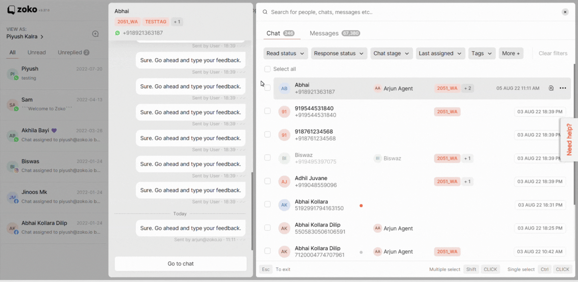
Task: Click the purple heart beside Akhila Bayi
Action: point(54,131)
